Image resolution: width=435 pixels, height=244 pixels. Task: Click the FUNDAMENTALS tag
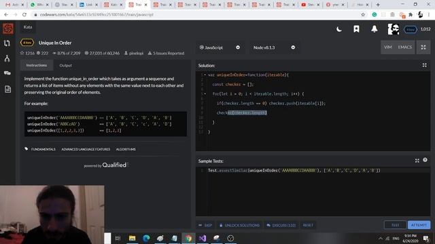(x=43, y=149)
